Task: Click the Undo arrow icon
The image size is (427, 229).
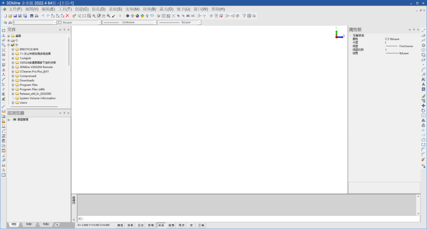Action: (43, 16)
